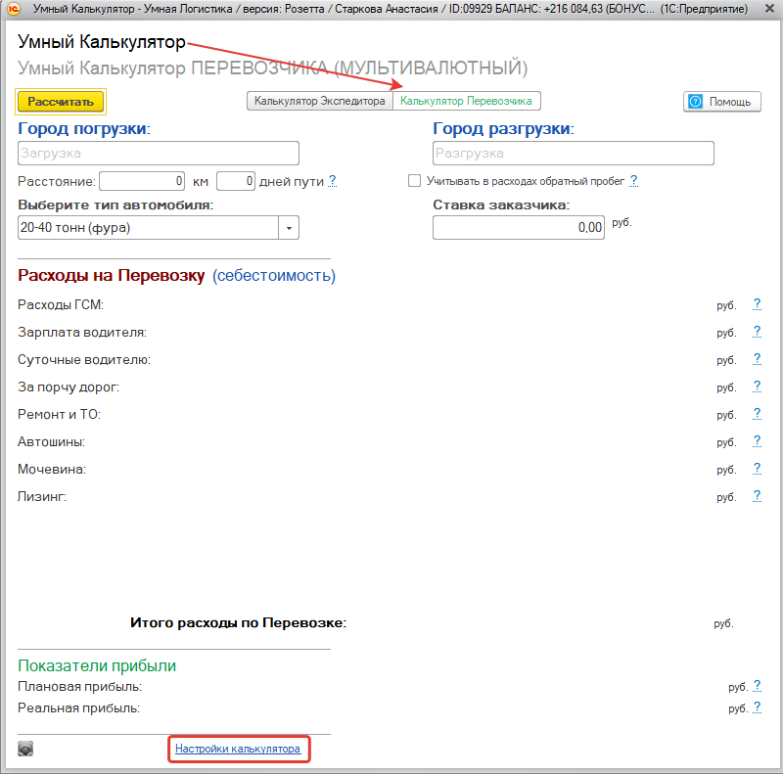Click the Показатели прибыли heading

pos(97,665)
